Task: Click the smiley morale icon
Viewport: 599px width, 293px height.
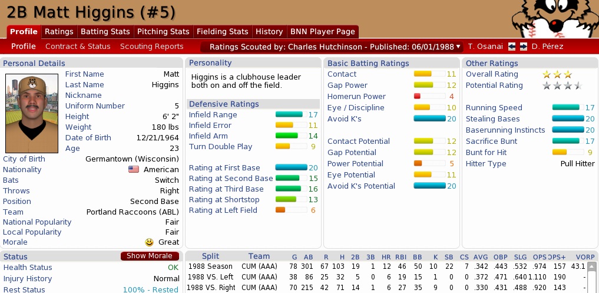Action: [x=150, y=242]
